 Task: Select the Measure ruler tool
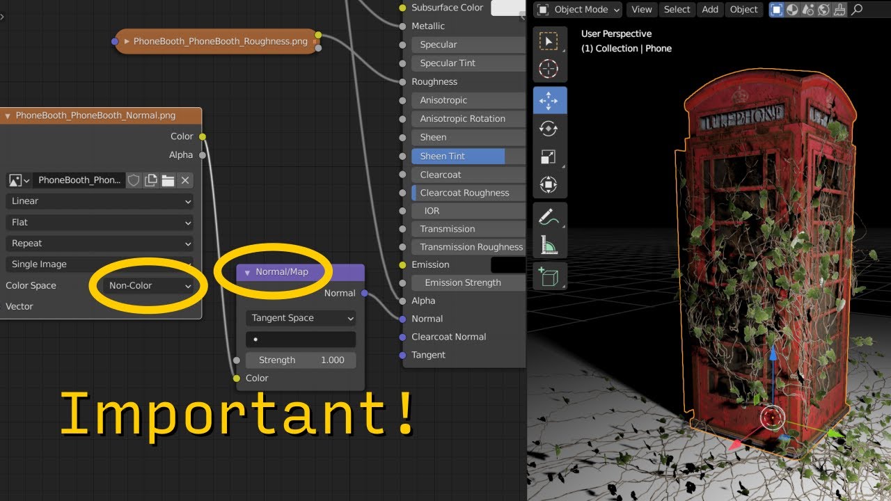coord(549,245)
